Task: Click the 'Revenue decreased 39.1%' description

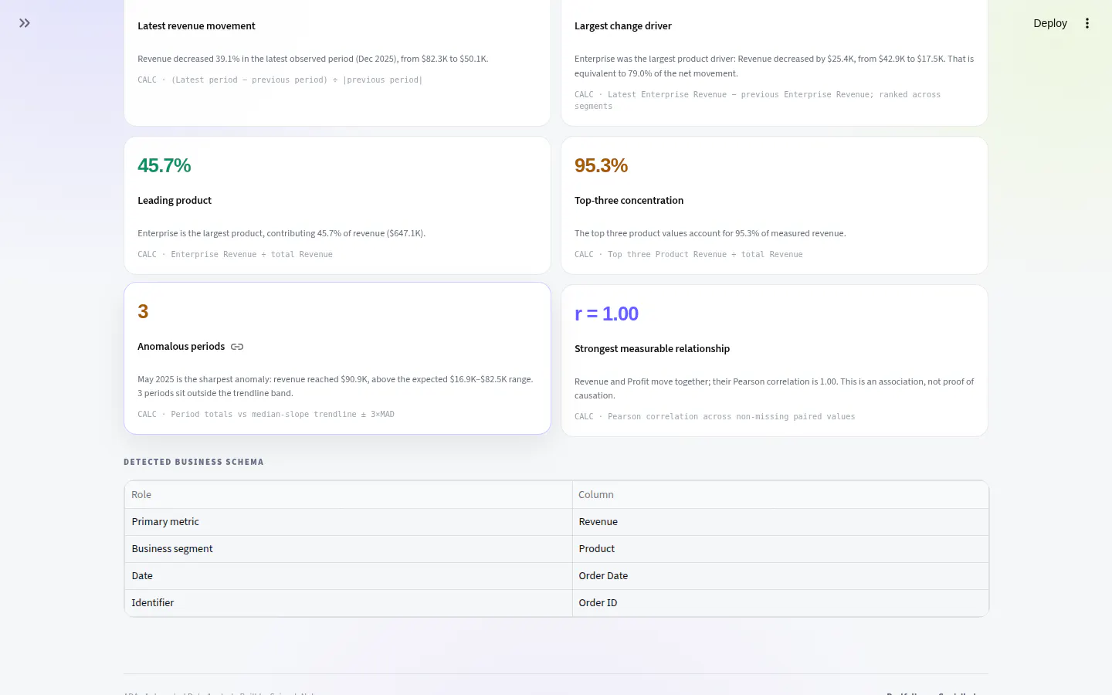Action: point(313,59)
